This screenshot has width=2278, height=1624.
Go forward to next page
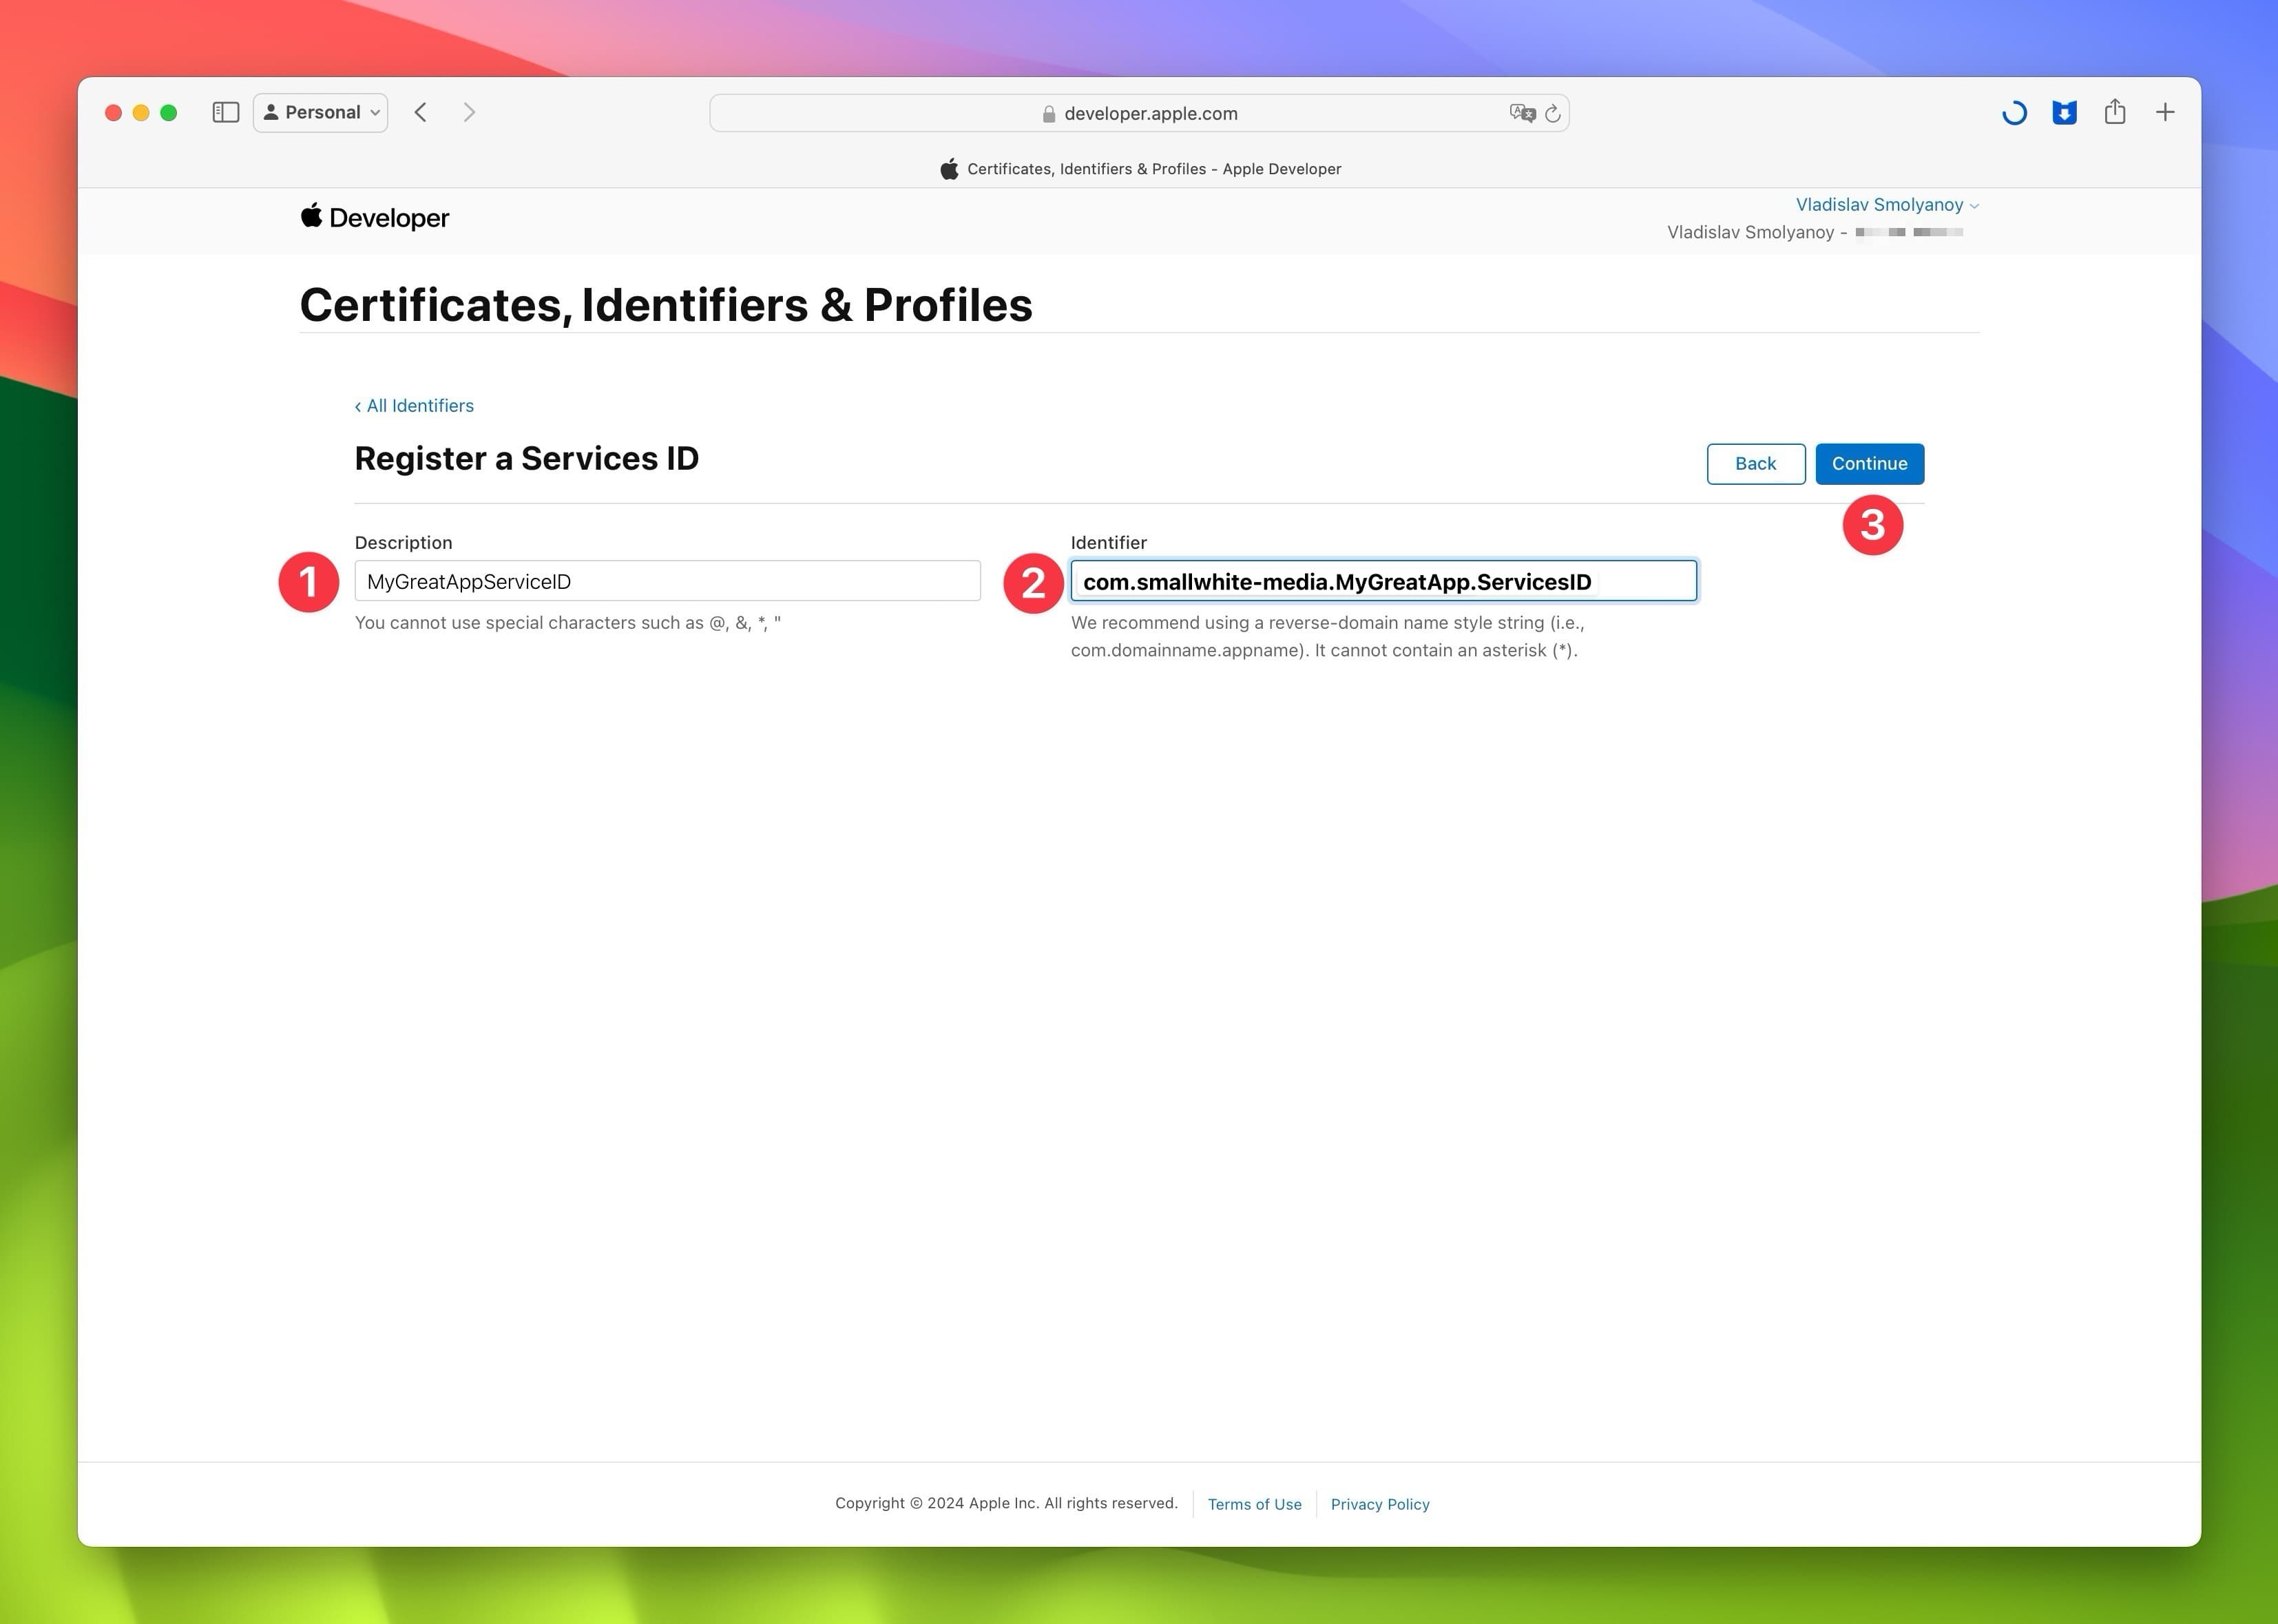pos(469,113)
